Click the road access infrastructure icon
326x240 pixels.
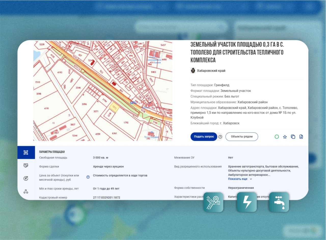click(213, 202)
